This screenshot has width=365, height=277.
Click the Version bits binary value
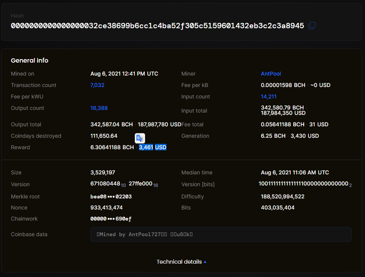coord(304,184)
